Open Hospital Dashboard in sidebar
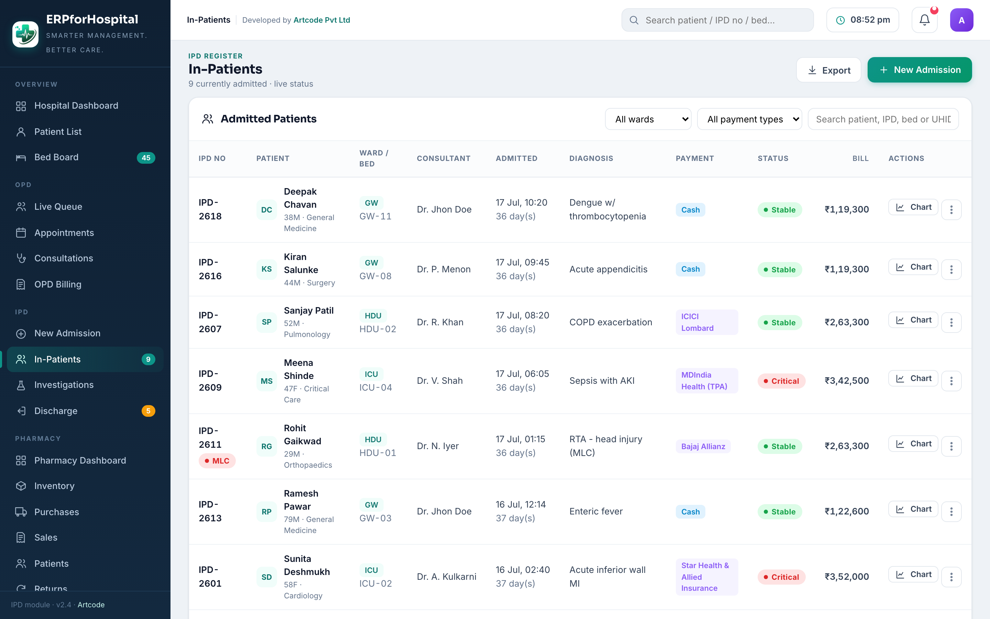The width and height of the screenshot is (990, 619). pyautogui.click(x=85, y=106)
